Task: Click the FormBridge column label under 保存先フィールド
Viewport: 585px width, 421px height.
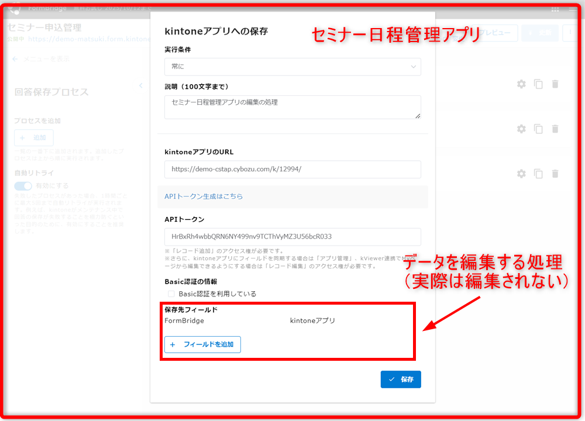Action: click(x=184, y=320)
